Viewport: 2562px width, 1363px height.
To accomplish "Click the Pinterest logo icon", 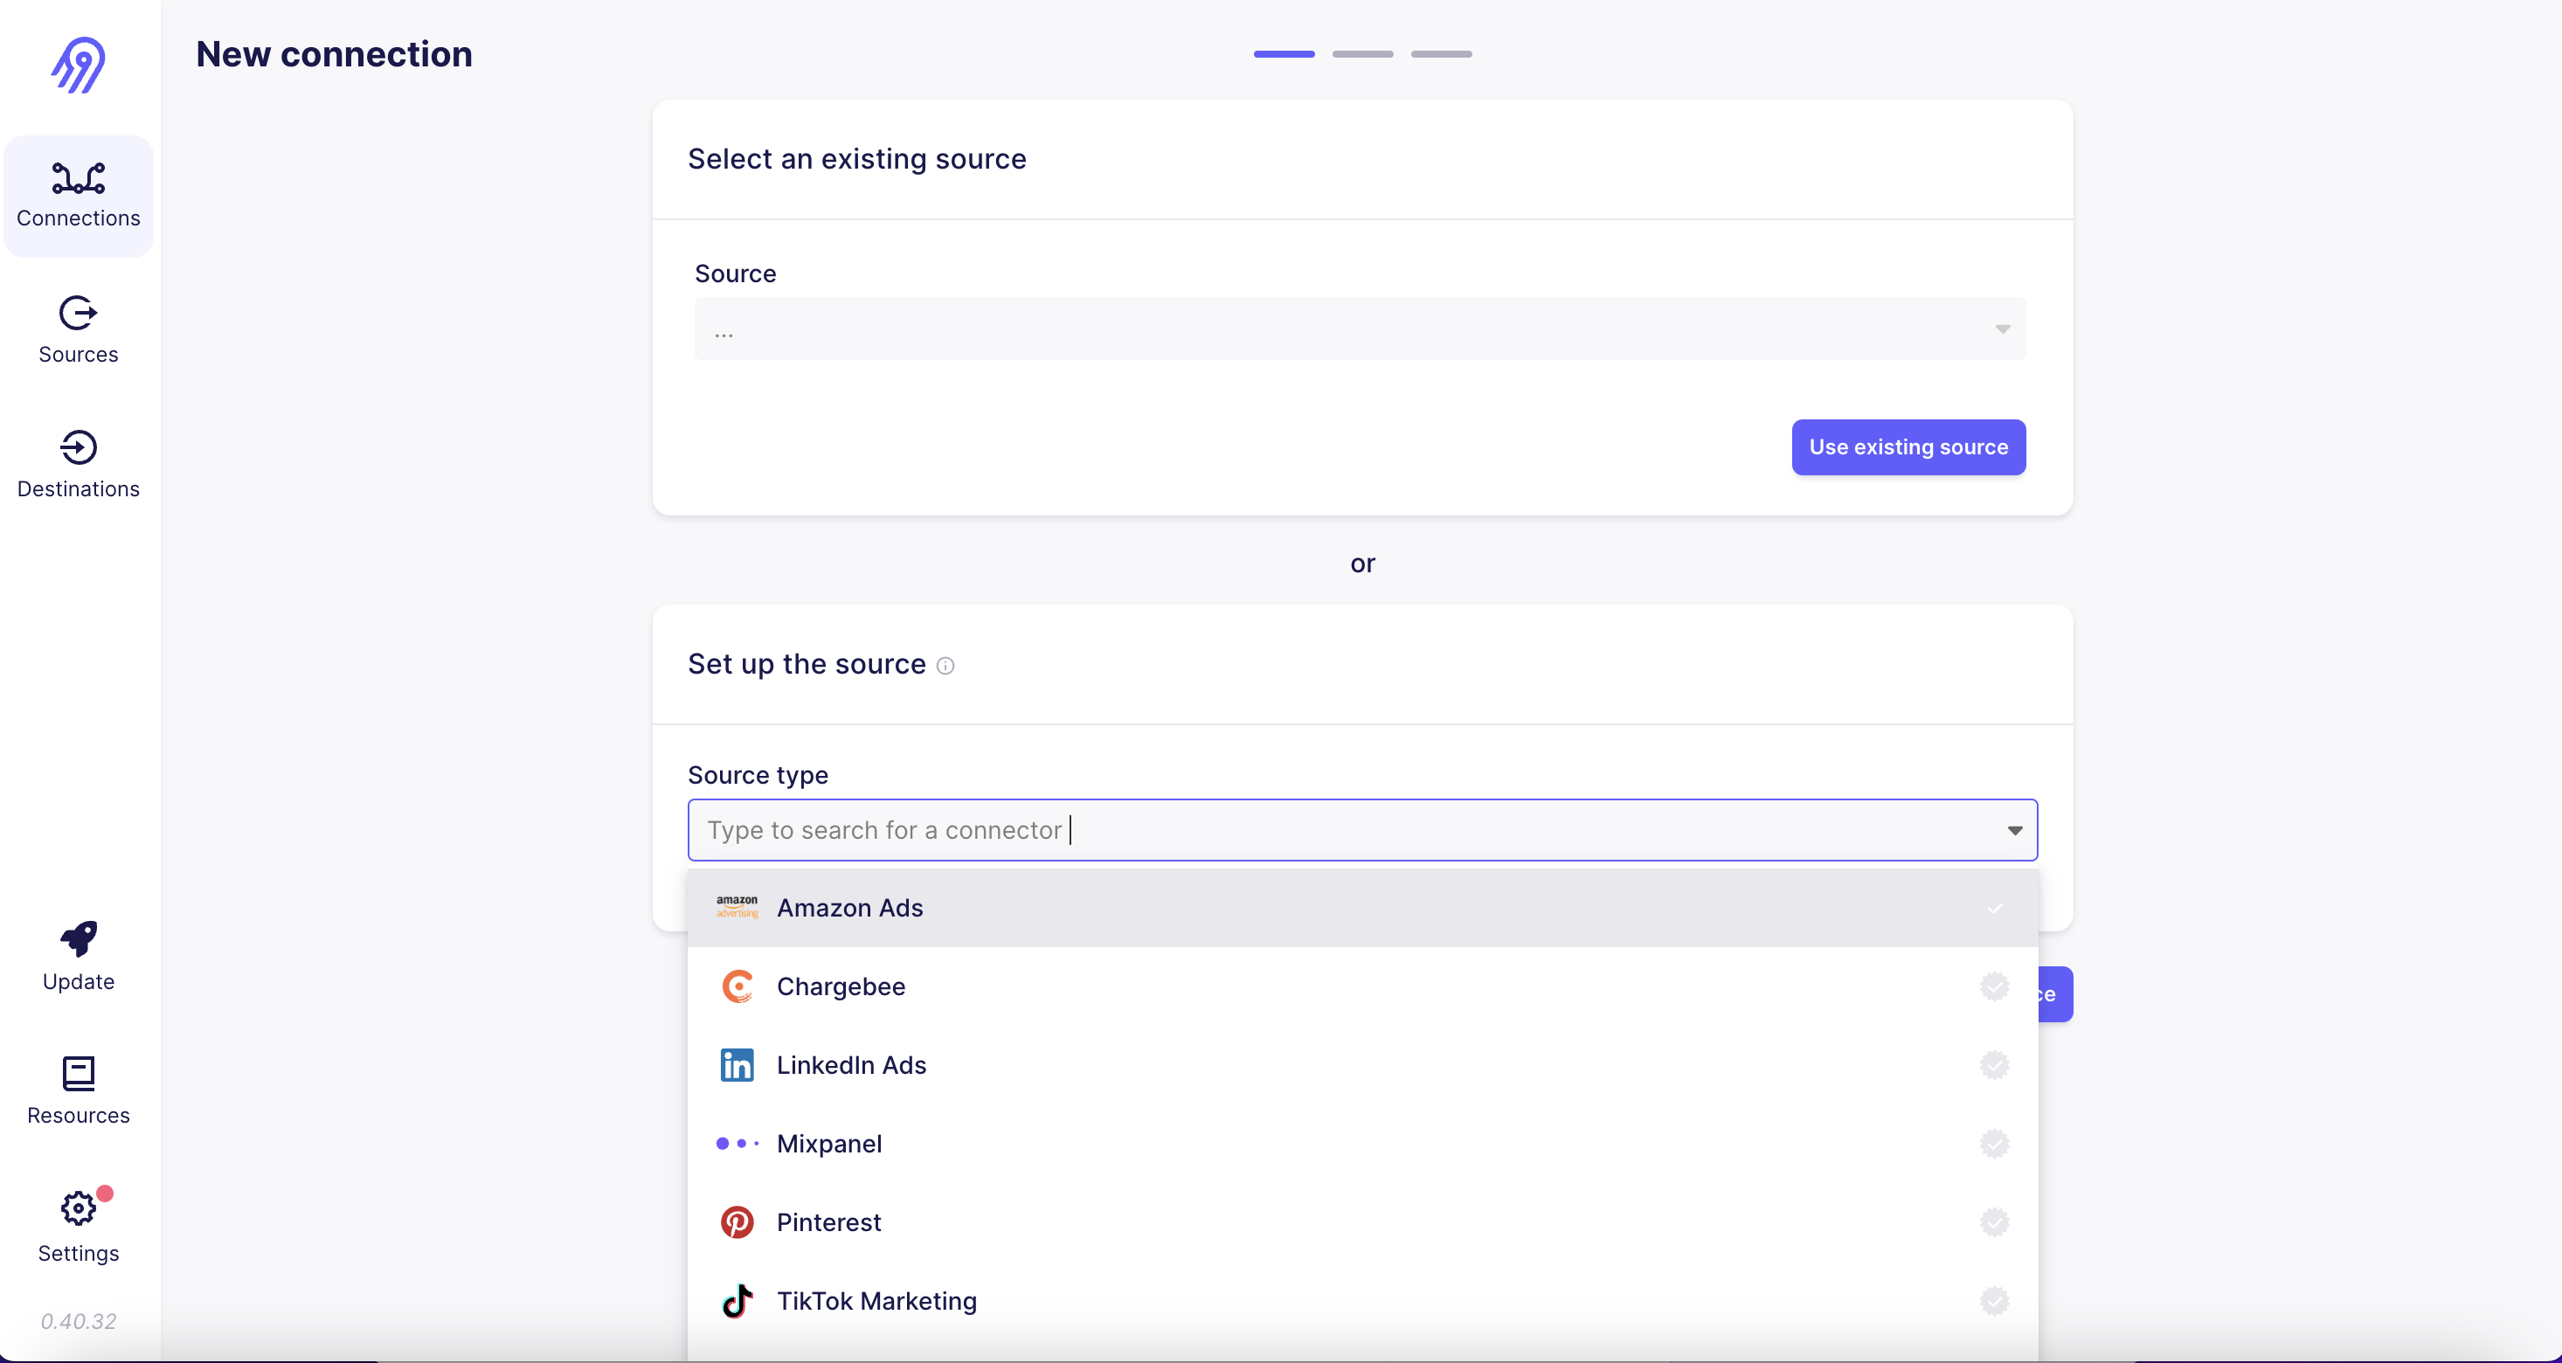I will (x=737, y=1221).
